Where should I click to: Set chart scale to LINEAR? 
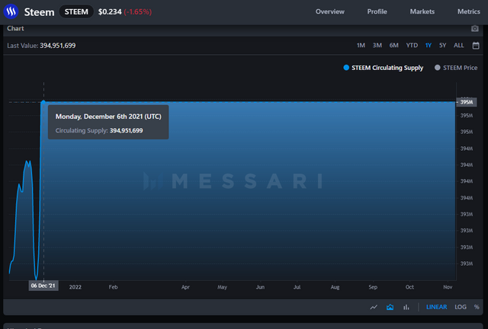click(436, 307)
